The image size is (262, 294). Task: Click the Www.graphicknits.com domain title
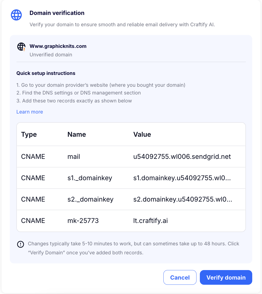58,46
